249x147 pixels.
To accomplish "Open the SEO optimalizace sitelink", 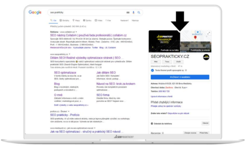I will (x=65, y=73).
